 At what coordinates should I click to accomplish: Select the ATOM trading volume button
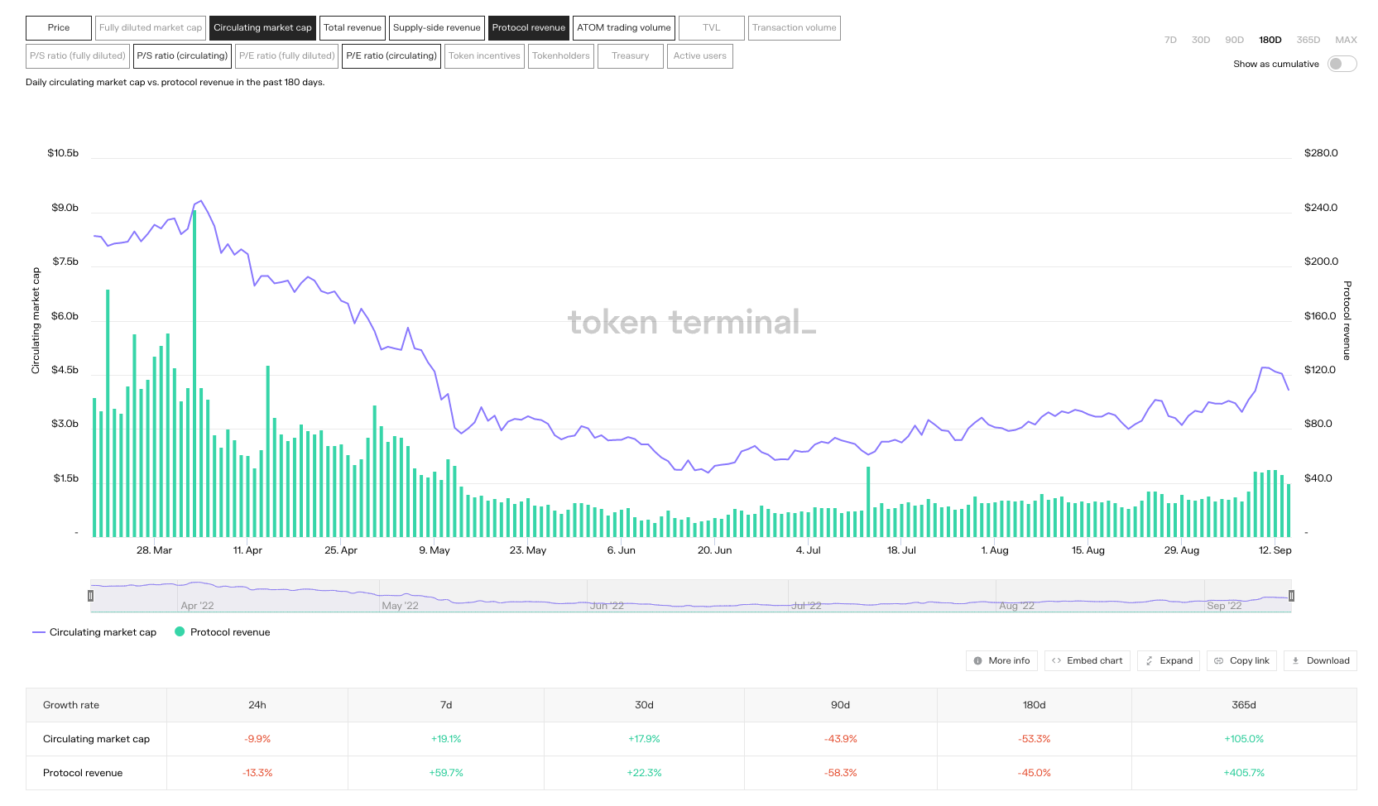pyautogui.click(x=624, y=28)
